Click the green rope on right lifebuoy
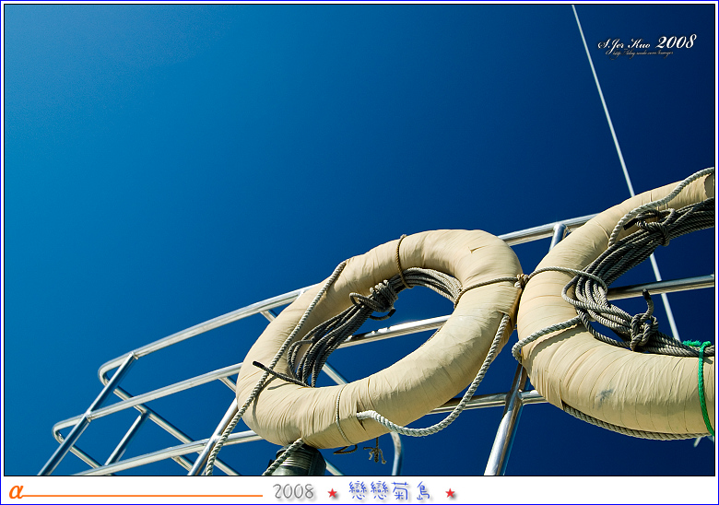This screenshot has height=505, width=719. point(702,387)
